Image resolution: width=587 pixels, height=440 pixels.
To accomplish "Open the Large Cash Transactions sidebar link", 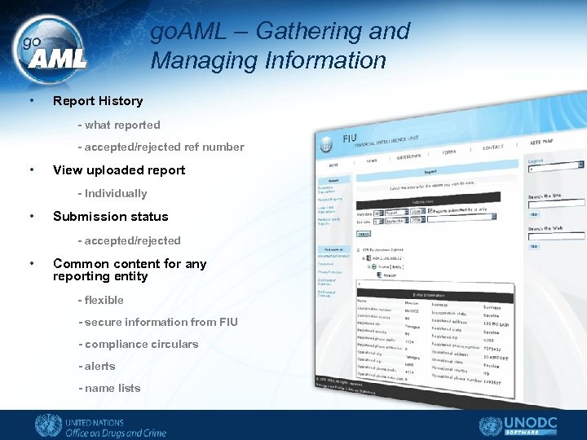I will point(326,209).
